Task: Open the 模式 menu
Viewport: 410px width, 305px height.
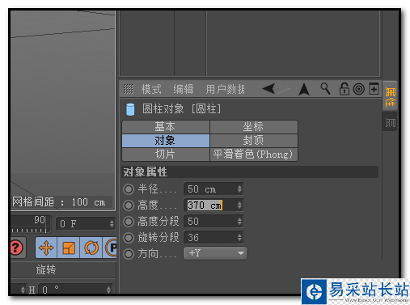Action: tap(151, 89)
